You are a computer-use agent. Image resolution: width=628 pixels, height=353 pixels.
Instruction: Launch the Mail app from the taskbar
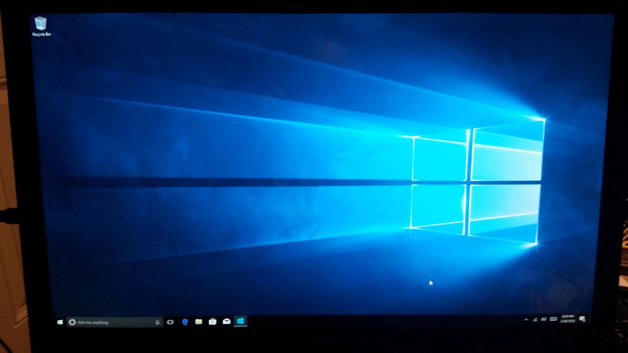click(227, 322)
